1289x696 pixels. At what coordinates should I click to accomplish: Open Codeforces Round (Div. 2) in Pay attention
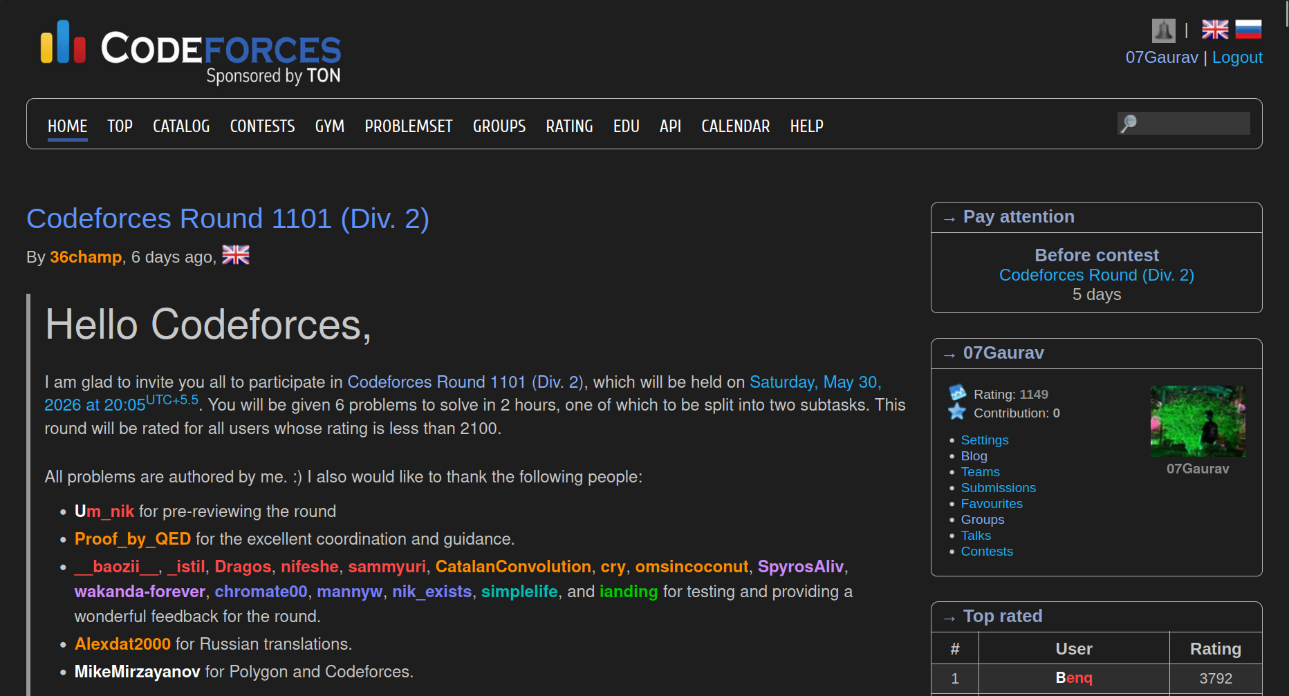click(1097, 275)
